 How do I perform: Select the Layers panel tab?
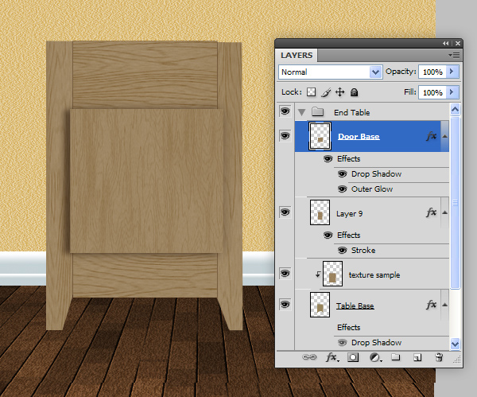click(x=297, y=56)
